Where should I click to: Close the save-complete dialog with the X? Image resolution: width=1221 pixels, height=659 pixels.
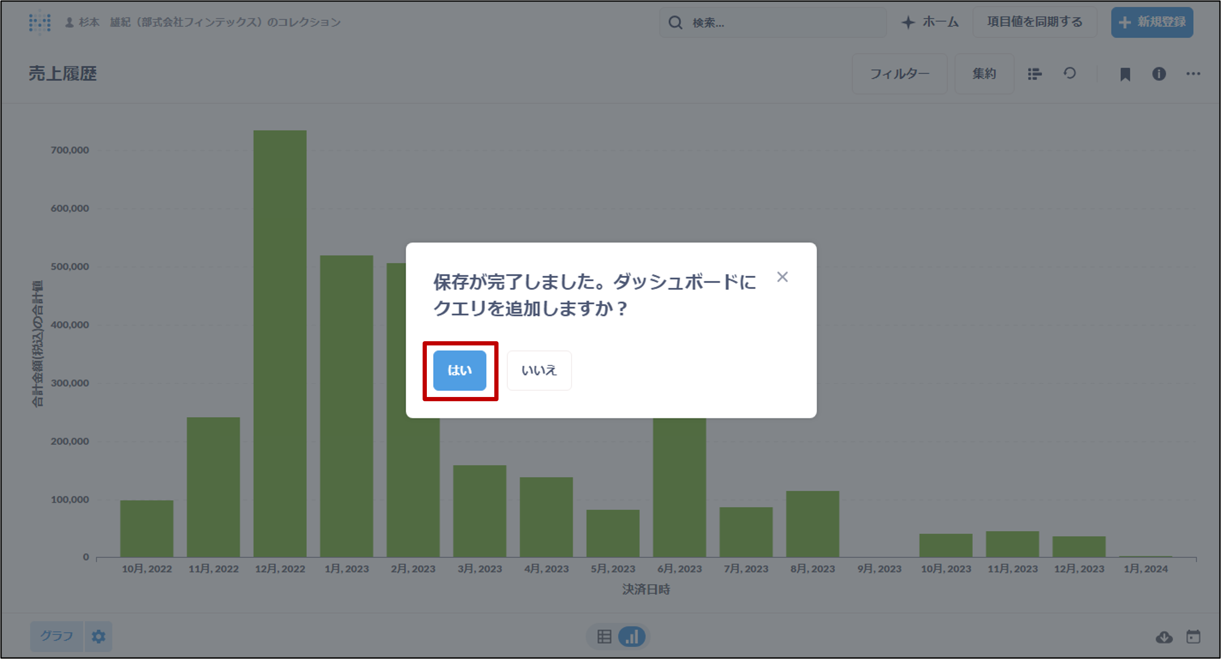(x=782, y=277)
